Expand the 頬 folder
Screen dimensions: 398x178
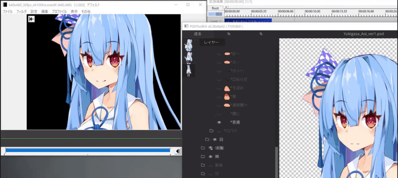(203, 157)
